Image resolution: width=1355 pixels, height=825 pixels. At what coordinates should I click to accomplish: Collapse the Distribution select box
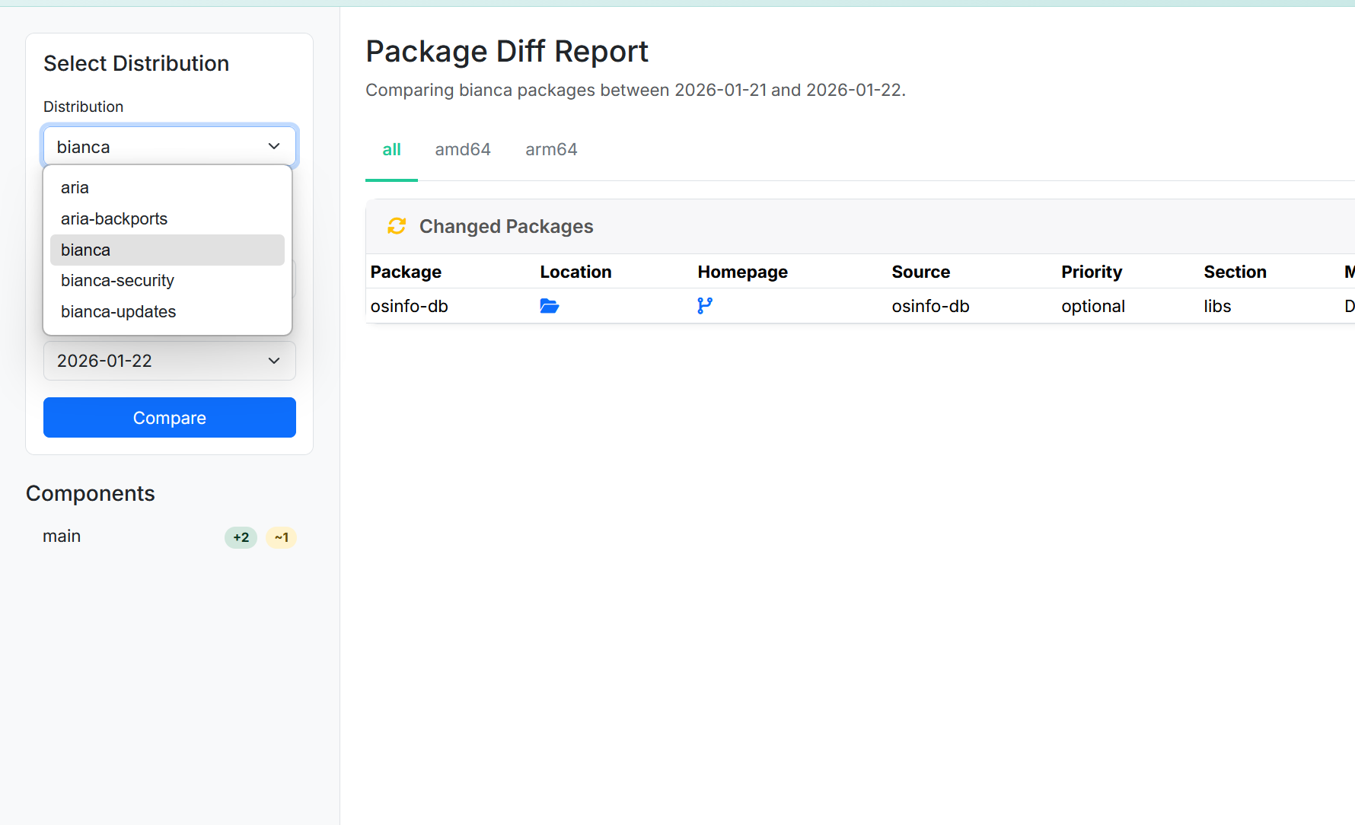pyautogui.click(x=169, y=146)
